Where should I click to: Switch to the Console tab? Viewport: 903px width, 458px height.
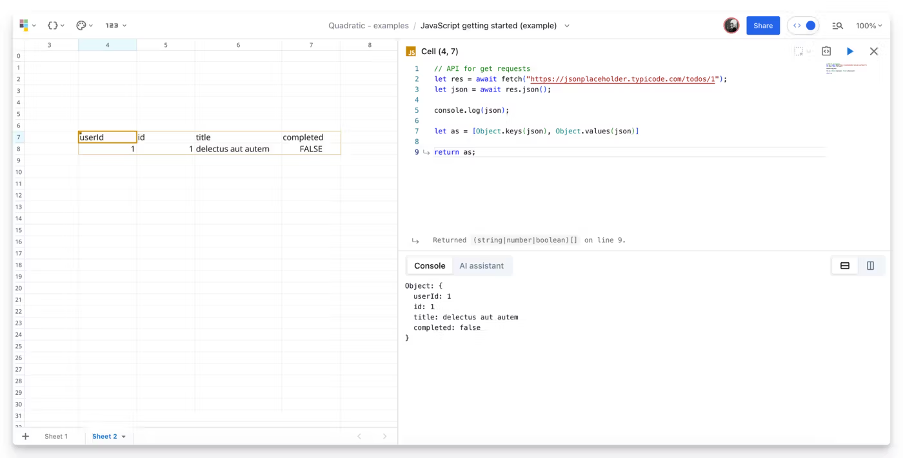(x=430, y=265)
